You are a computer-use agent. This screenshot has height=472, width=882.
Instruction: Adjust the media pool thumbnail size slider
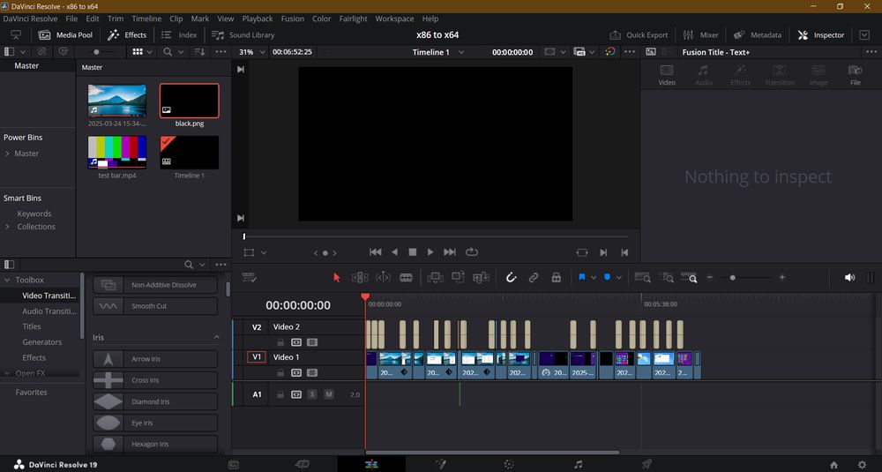click(x=96, y=52)
